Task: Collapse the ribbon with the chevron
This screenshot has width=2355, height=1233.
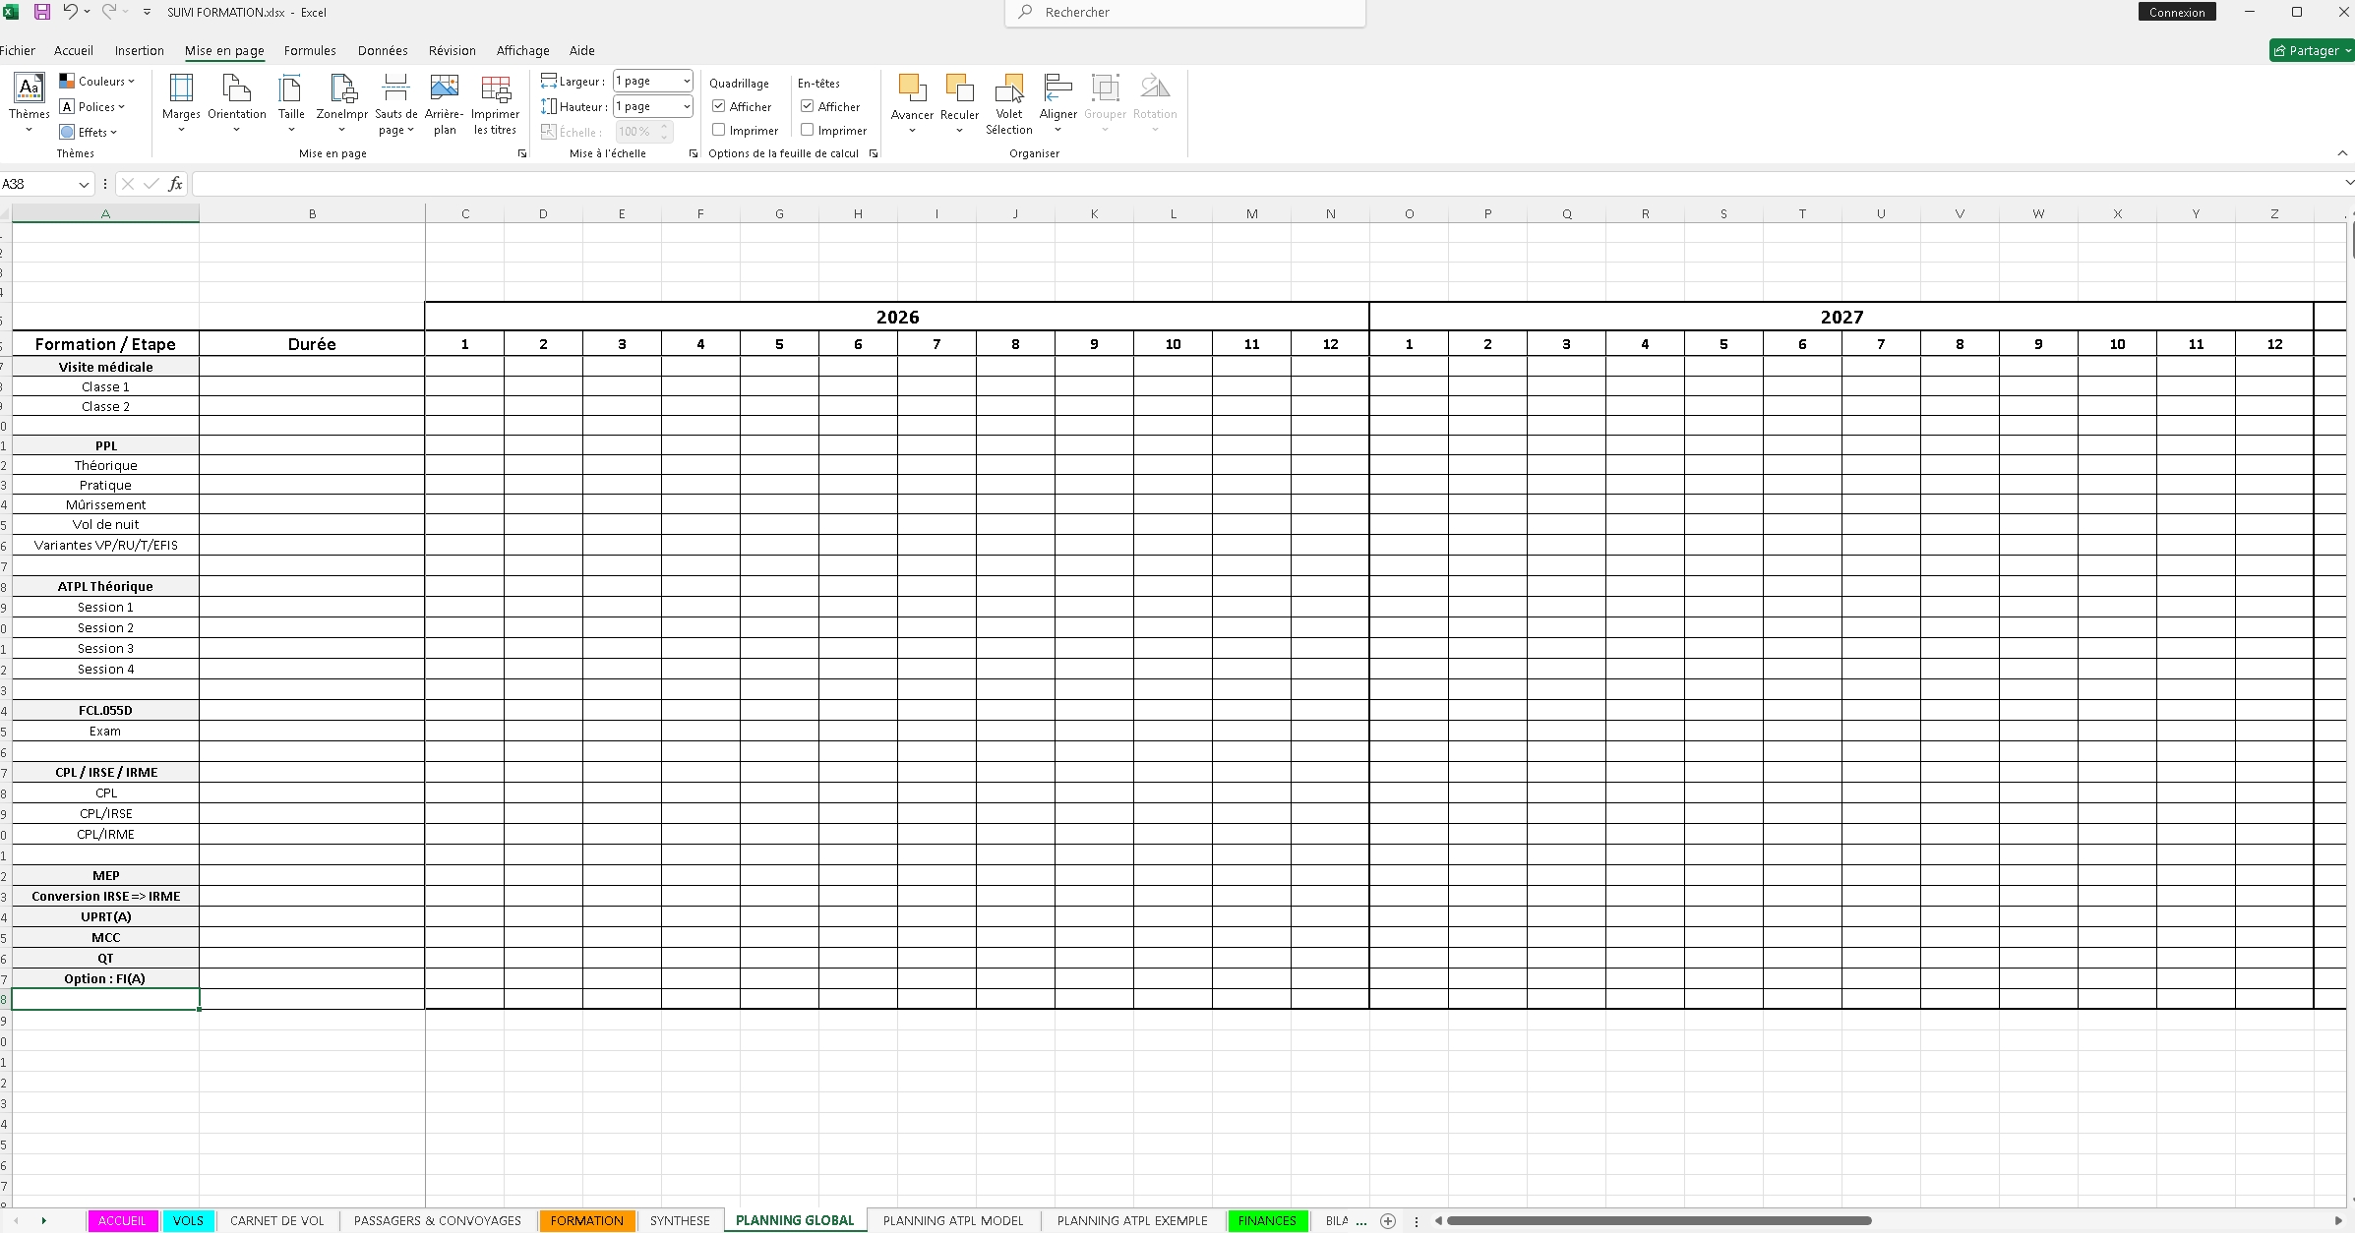Action: [2342, 152]
